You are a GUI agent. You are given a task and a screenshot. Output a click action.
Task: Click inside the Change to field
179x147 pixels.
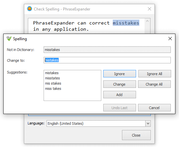pos(107,60)
